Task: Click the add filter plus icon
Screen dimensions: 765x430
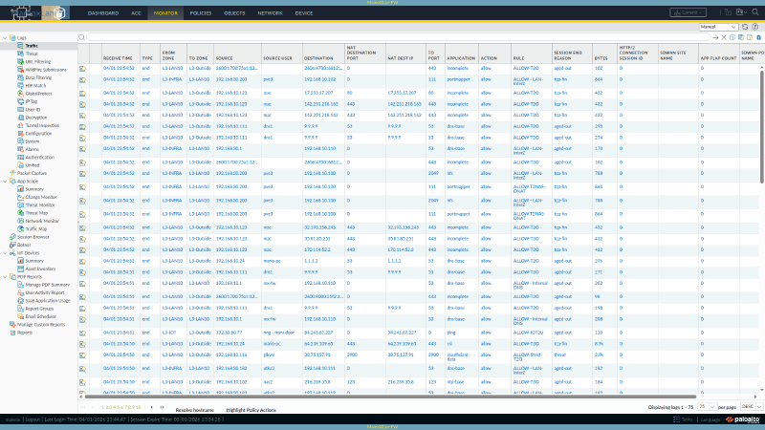Action: click(732, 37)
